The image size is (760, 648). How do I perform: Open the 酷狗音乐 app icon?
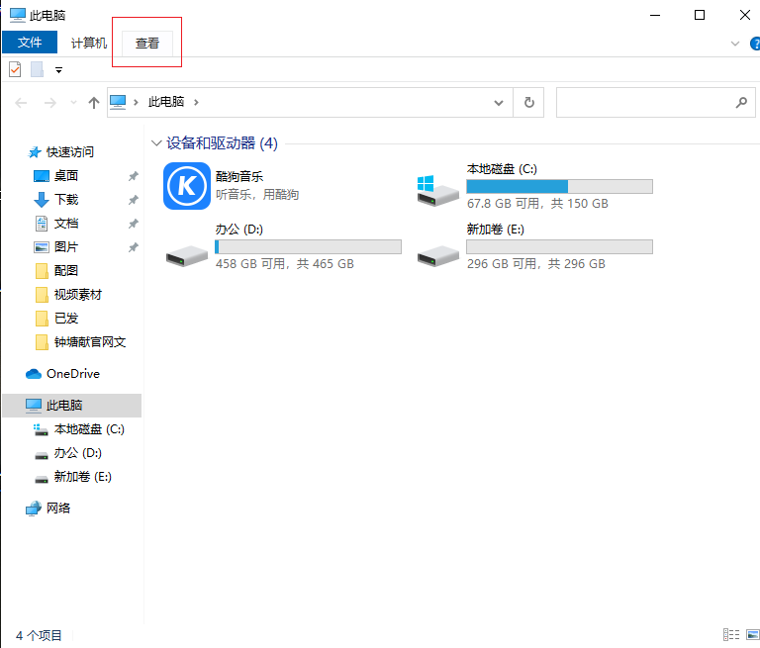(x=186, y=186)
